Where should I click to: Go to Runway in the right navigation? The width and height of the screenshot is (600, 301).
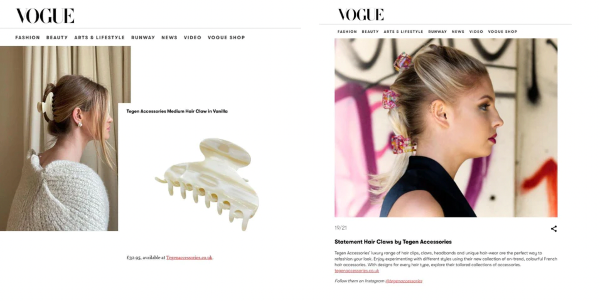tap(437, 32)
